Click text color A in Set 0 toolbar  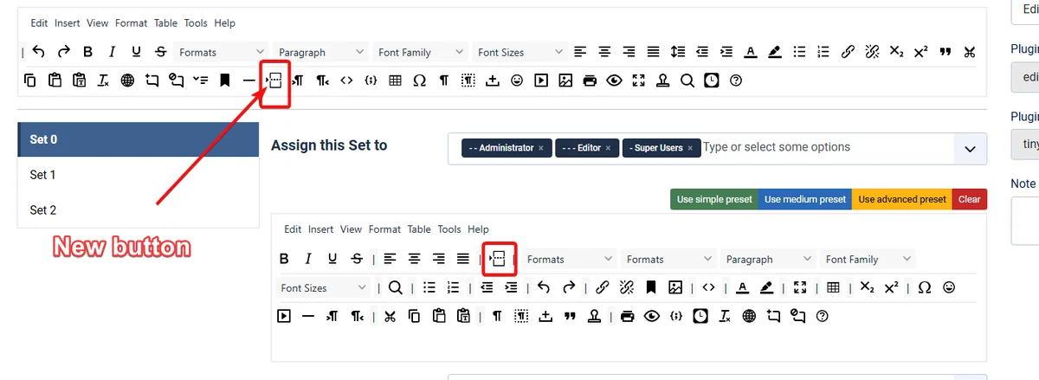[742, 287]
